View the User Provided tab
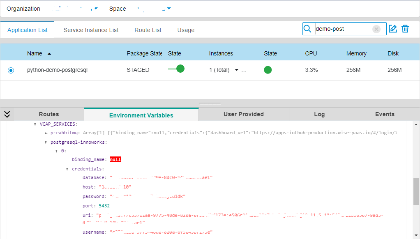The image size is (420, 239). tap(243, 114)
